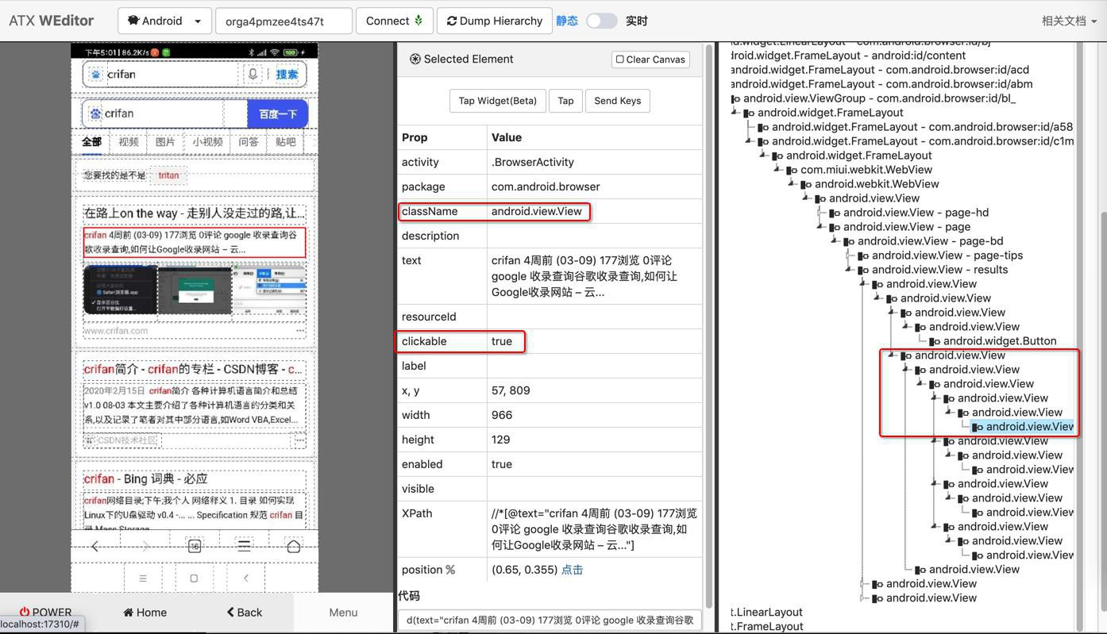Switch to the 问答 search tab
This screenshot has width=1107, height=634.
click(x=249, y=142)
